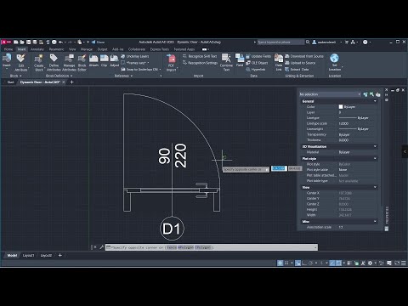The image size is (408, 306).
Task: Click in the command line input
Action: 211,247
